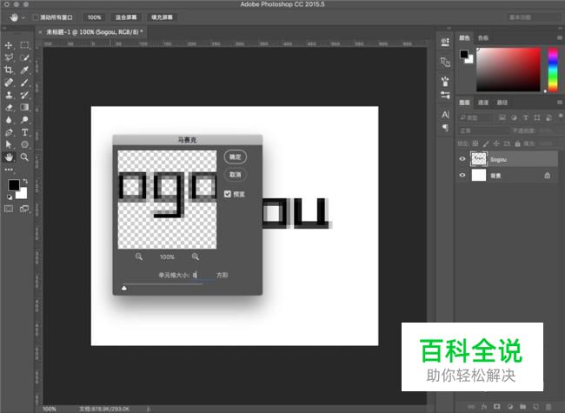Select the Gradient tool
The width and height of the screenshot is (565, 413).
coord(24,108)
